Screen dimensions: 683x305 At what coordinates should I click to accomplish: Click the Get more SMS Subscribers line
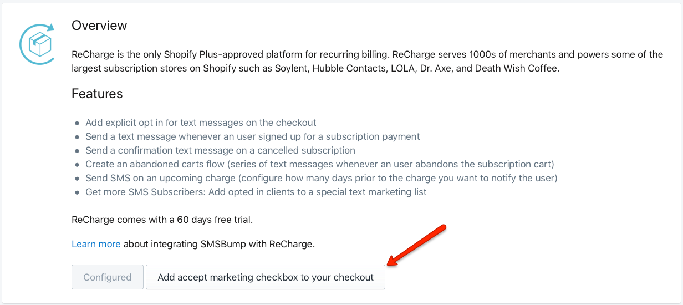pos(256,192)
